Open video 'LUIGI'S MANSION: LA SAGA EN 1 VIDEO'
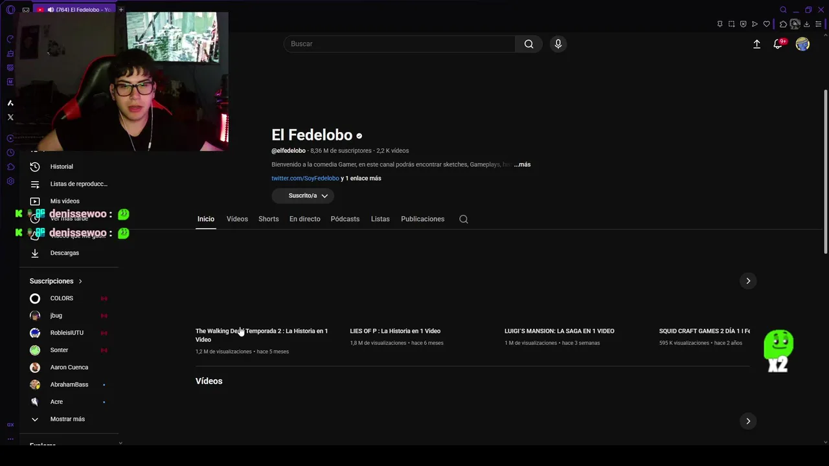This screenshot has width=829, height=466. (x=560, y=331)
